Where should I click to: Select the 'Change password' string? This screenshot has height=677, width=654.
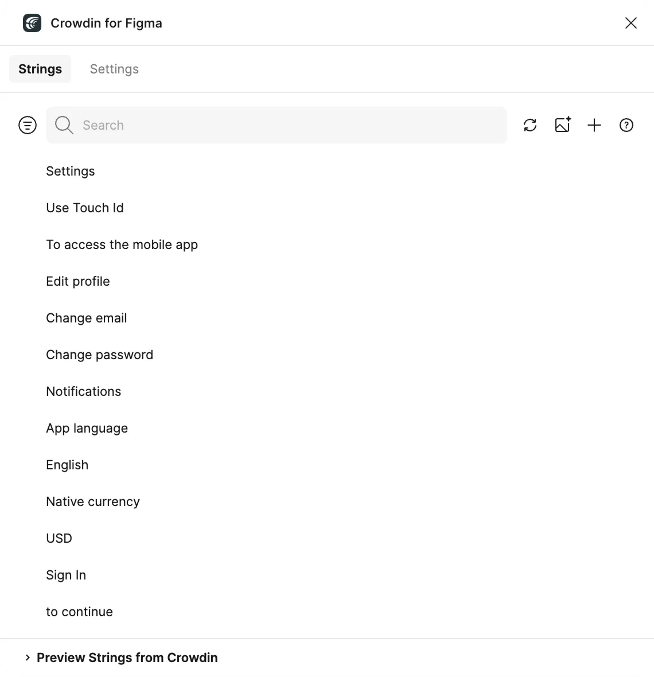pyautogui.click(x=99, y=355)
